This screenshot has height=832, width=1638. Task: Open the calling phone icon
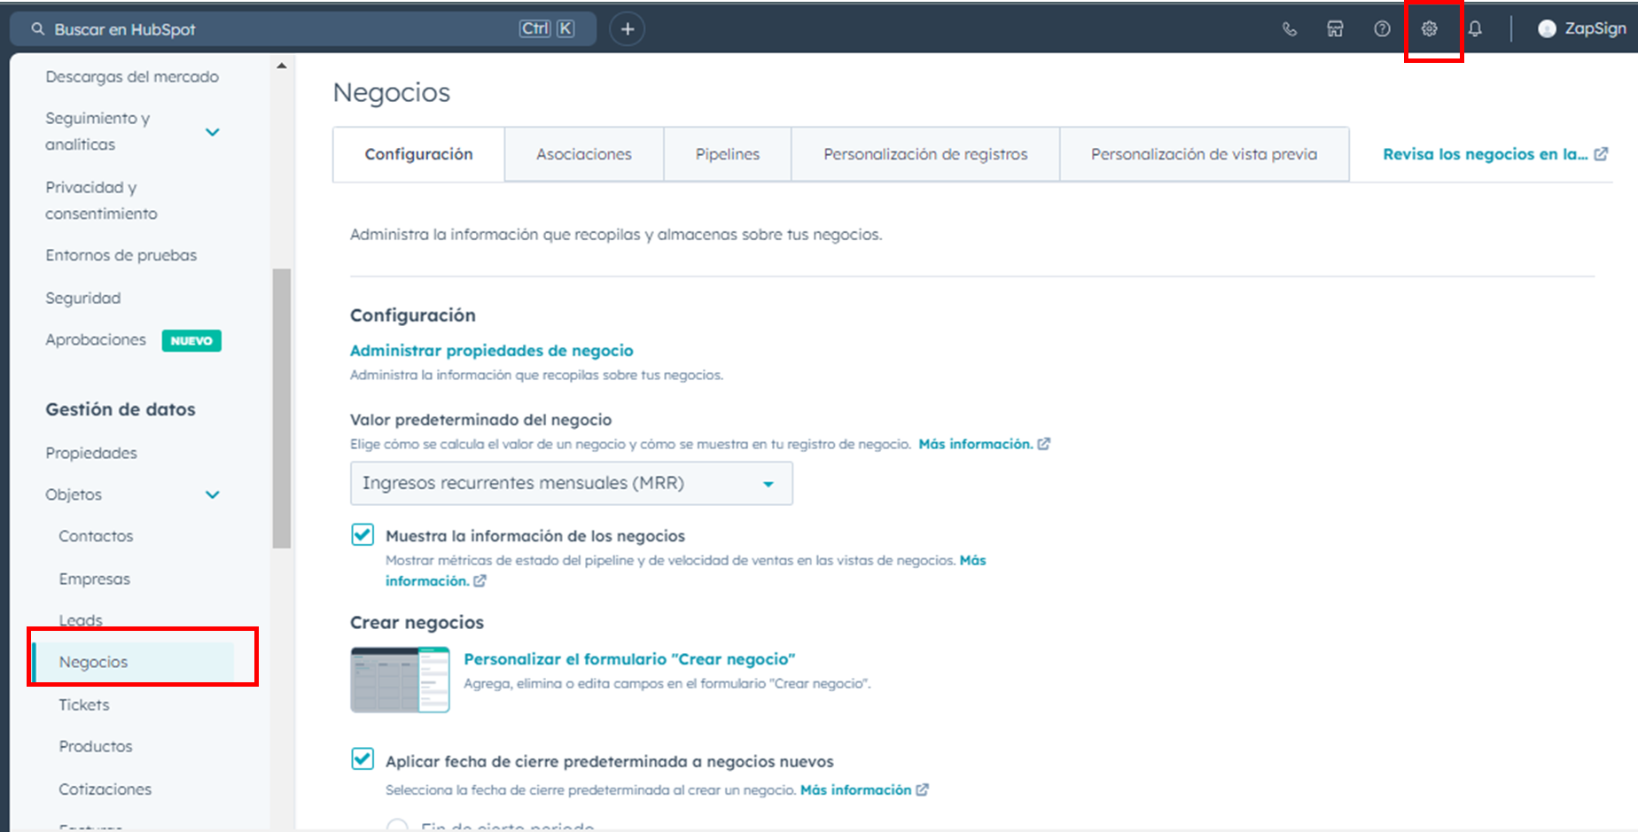pyautogui.click(x=1290, y=28)
